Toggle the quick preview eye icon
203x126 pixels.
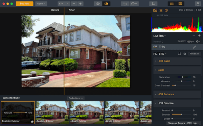(x=98, y=4)
